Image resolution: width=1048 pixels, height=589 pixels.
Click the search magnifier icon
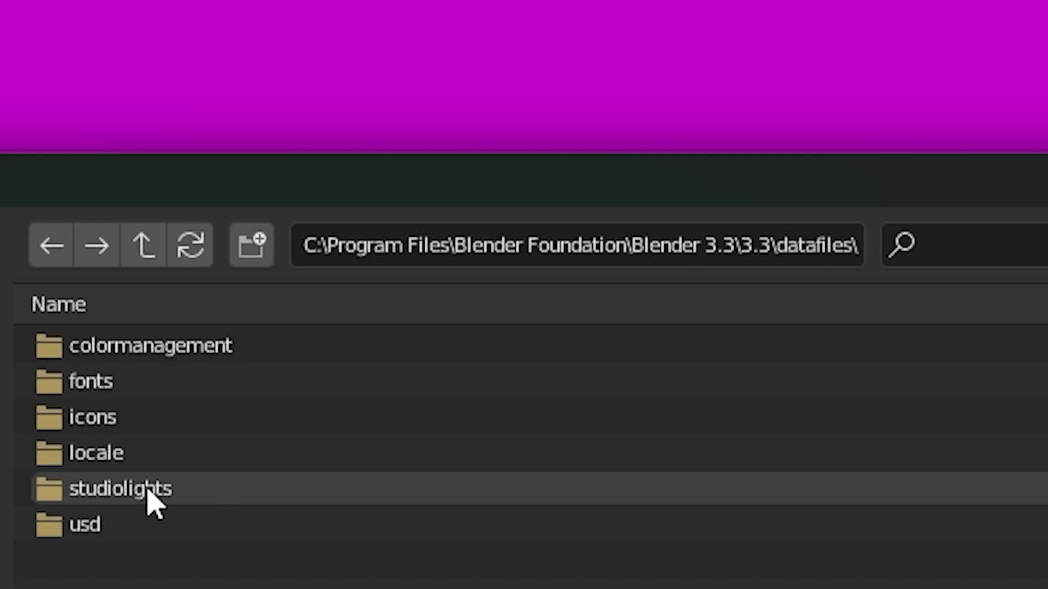point(901,245)
